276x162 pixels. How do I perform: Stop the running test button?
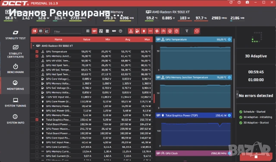point(256,156)
